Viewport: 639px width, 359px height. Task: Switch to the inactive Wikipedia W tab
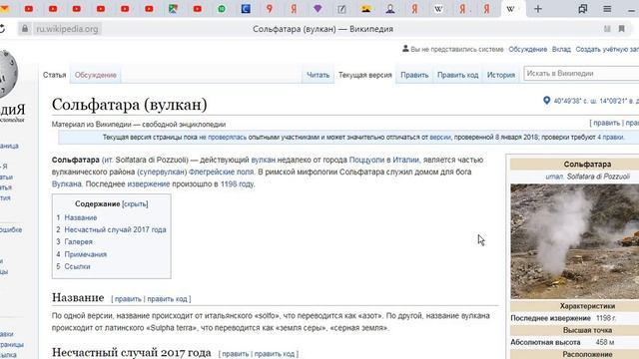(x=438, y=9)
